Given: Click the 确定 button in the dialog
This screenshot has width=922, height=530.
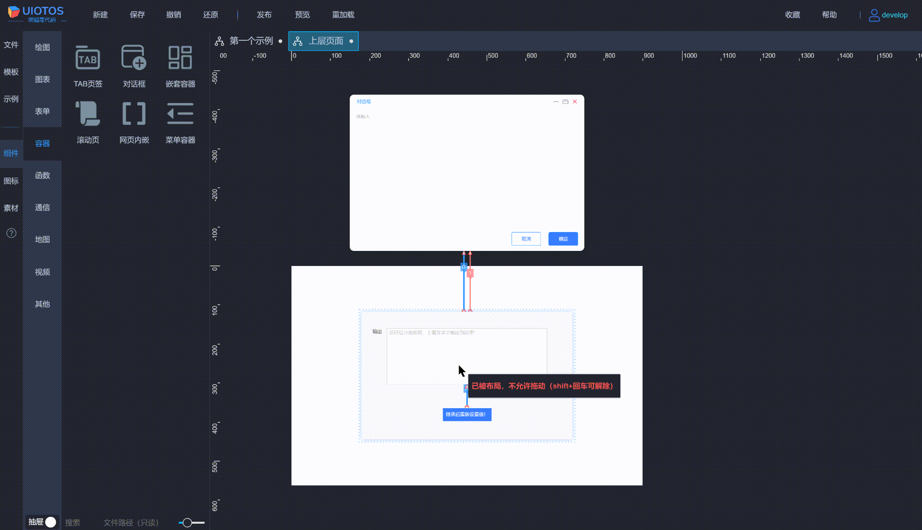Looking at the screenshot, I should (563, 239).
